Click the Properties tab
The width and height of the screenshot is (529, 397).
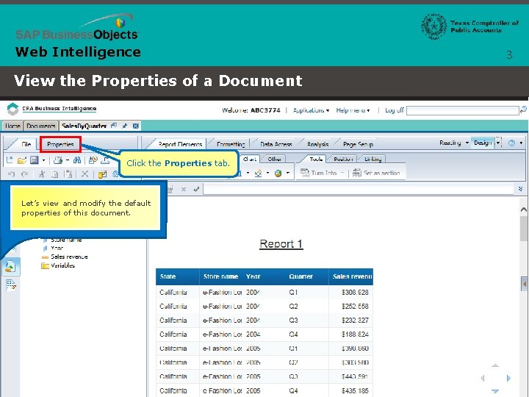(x=60, y=144)
